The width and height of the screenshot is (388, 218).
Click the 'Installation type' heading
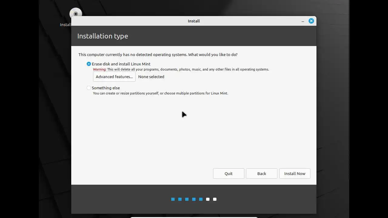[x=103, y=36]
